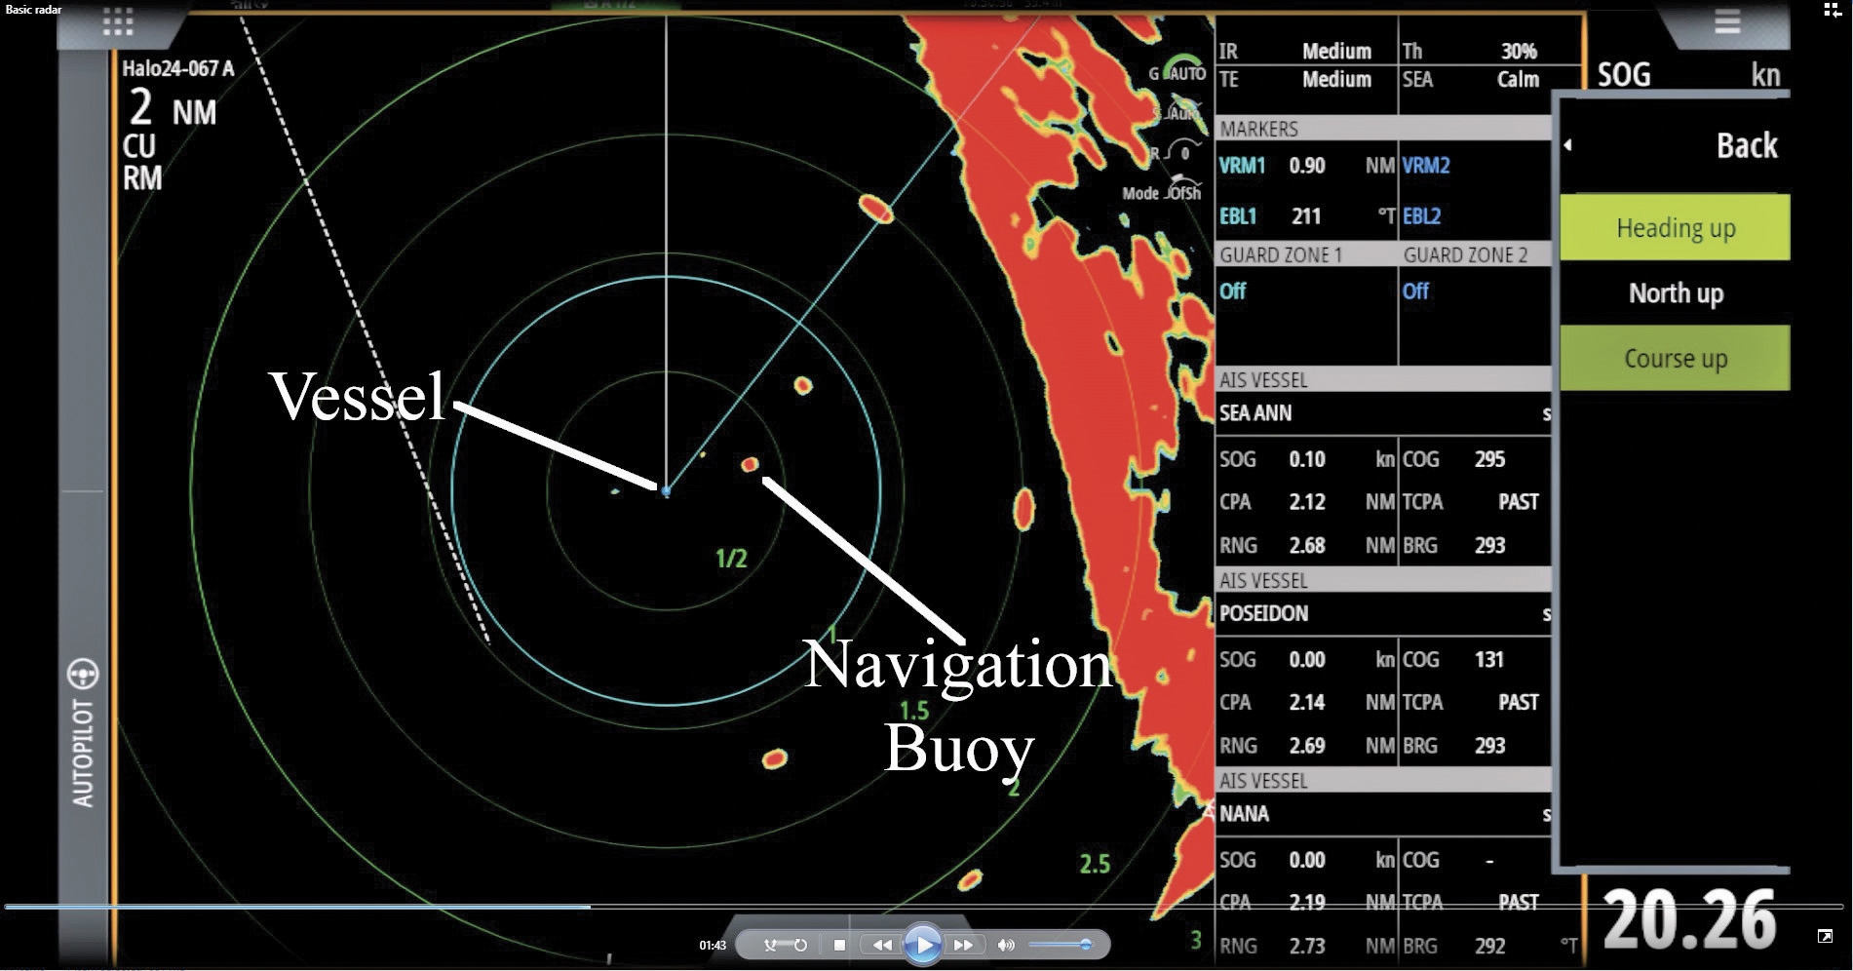Mute audio with the speaker icon
This screenshot has width=1853, height=971.
click(1006, 945)
